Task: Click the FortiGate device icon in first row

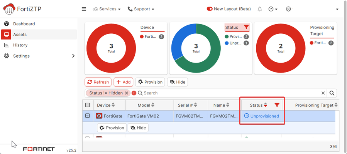Action: click(99, 116)
